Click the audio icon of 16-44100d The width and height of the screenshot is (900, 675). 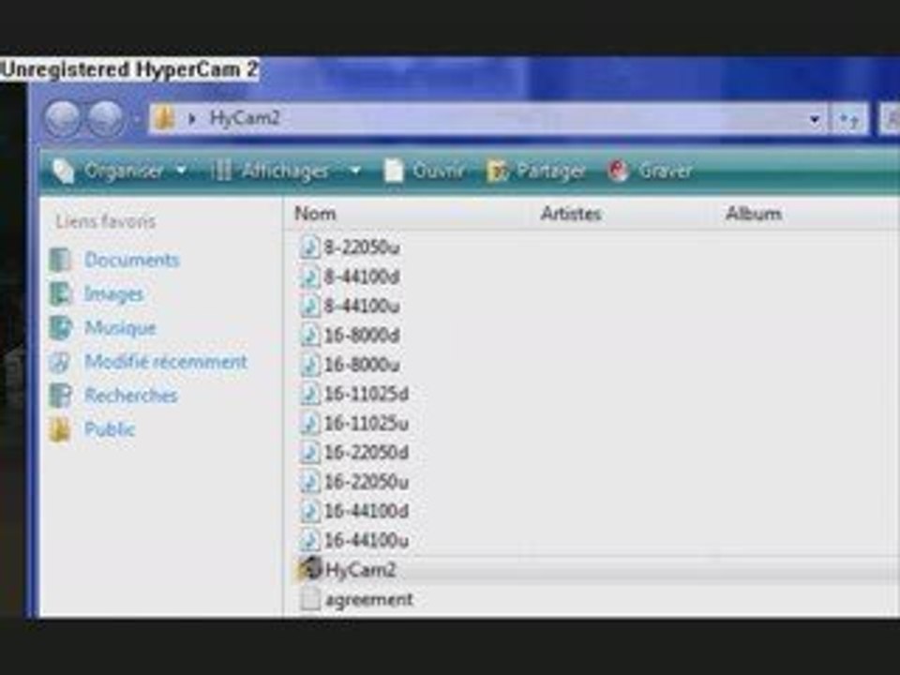tap(310, 511)
